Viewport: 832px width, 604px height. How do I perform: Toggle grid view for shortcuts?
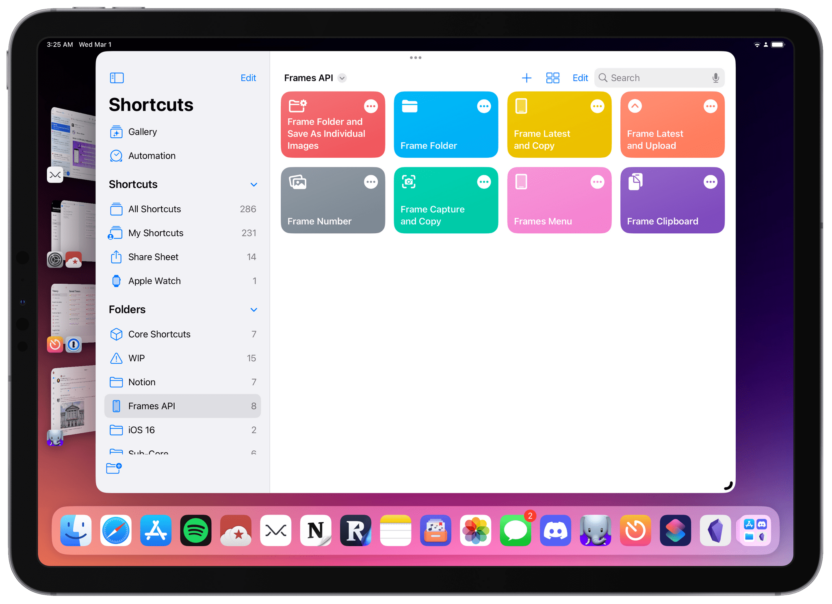(x=552, y=77)
